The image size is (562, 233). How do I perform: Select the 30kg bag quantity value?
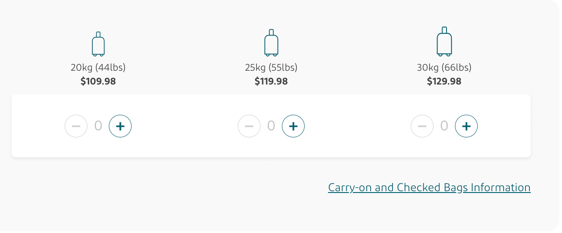[x=444, y=126]
